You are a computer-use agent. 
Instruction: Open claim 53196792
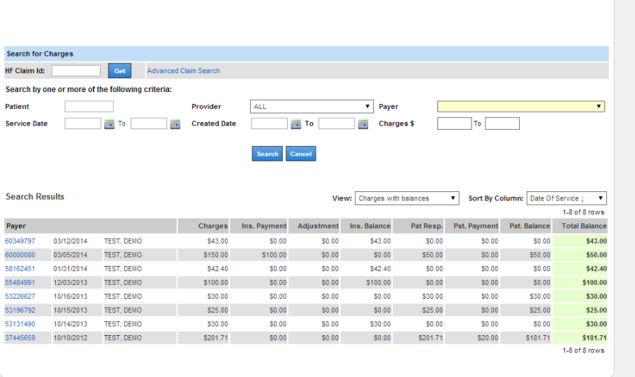tap(20, 310)
